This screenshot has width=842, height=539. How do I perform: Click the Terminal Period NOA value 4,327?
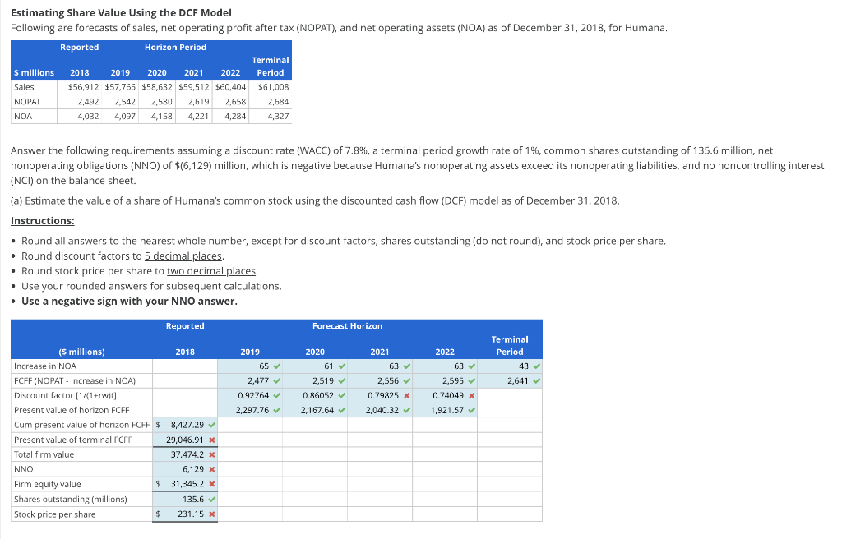[x=278, y=116]
